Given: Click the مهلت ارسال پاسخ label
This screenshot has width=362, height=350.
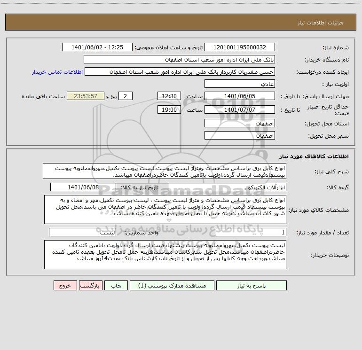Looking at the screenshot, I should pos(326,96).
